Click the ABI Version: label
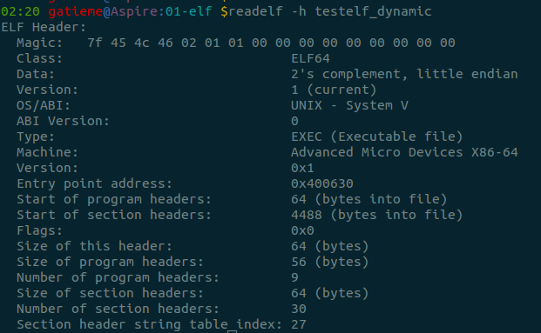 tap(63, 121)
